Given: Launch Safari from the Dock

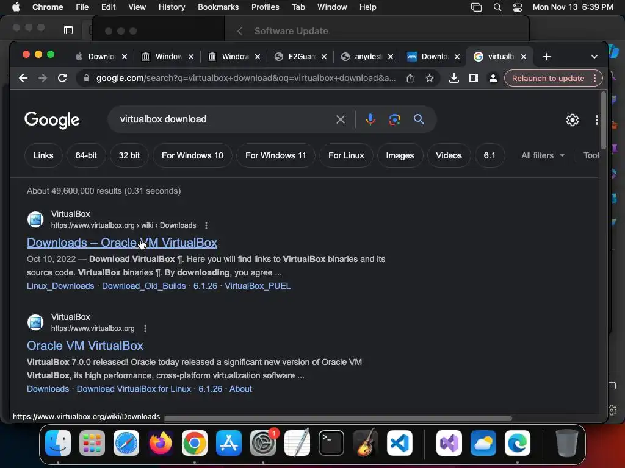Looking at the screenshot, I should pyautogui.click(x=126, y=443).
